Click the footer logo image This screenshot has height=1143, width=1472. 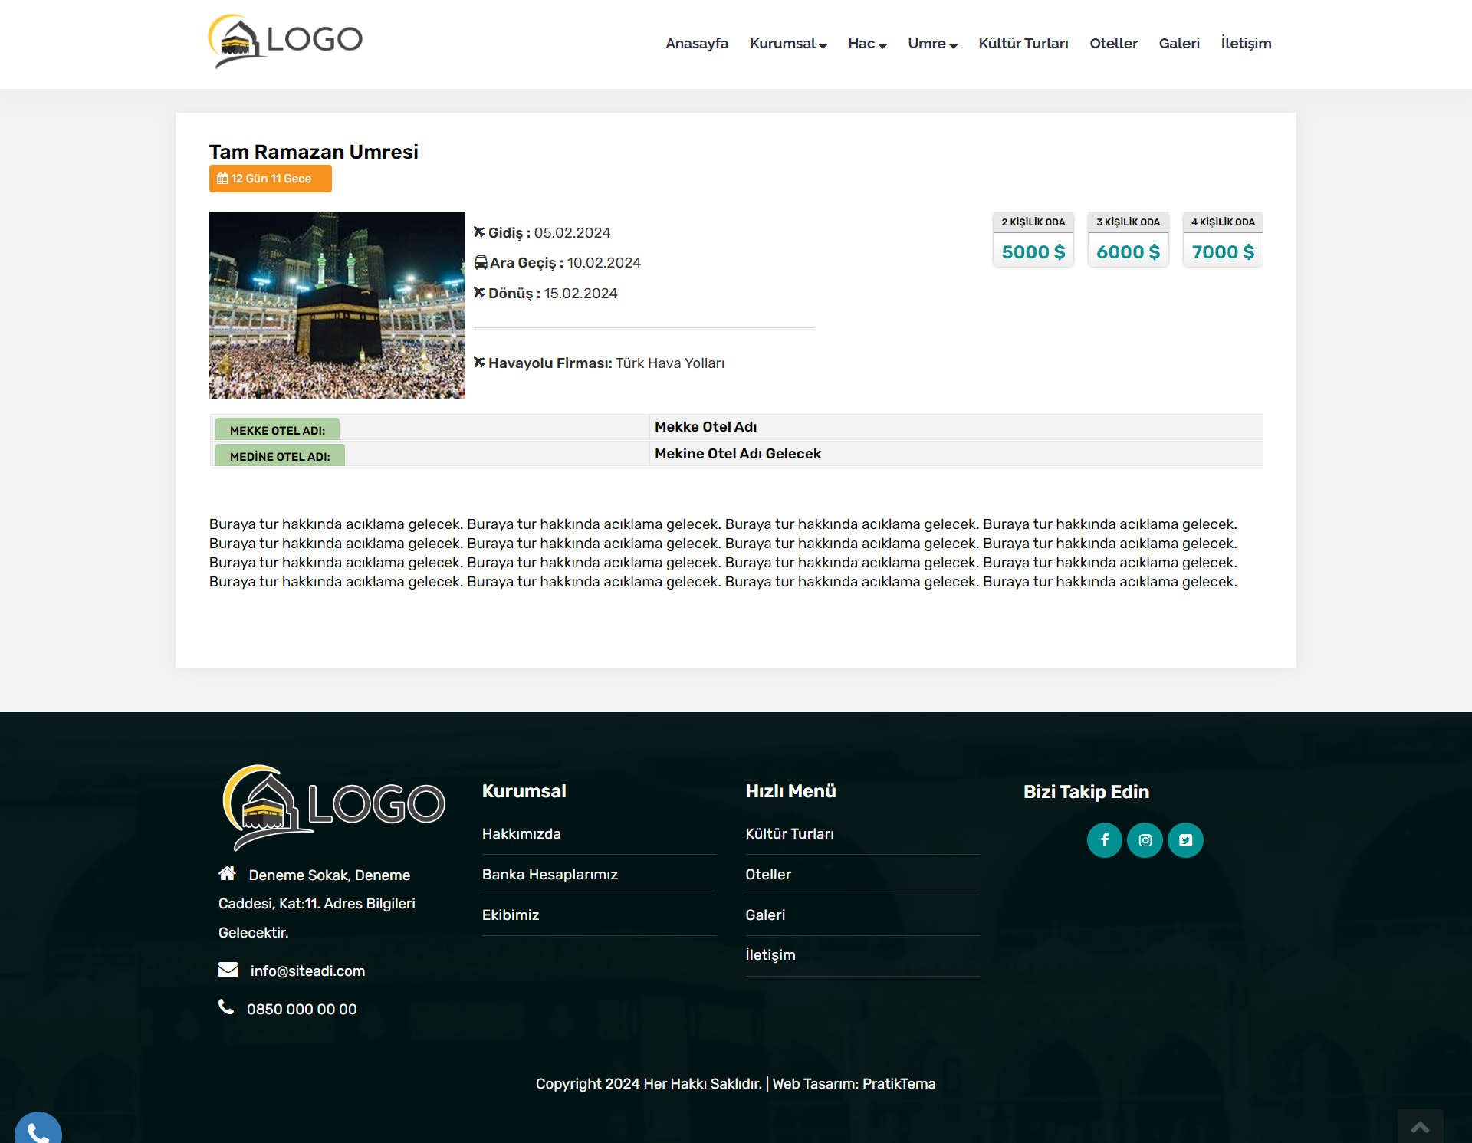click(x=333, y=807)
